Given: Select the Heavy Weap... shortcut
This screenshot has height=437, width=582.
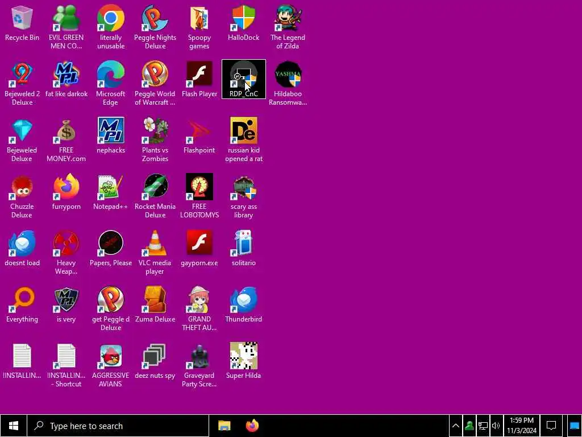Looking at the screenshot, I should [66, 253].
